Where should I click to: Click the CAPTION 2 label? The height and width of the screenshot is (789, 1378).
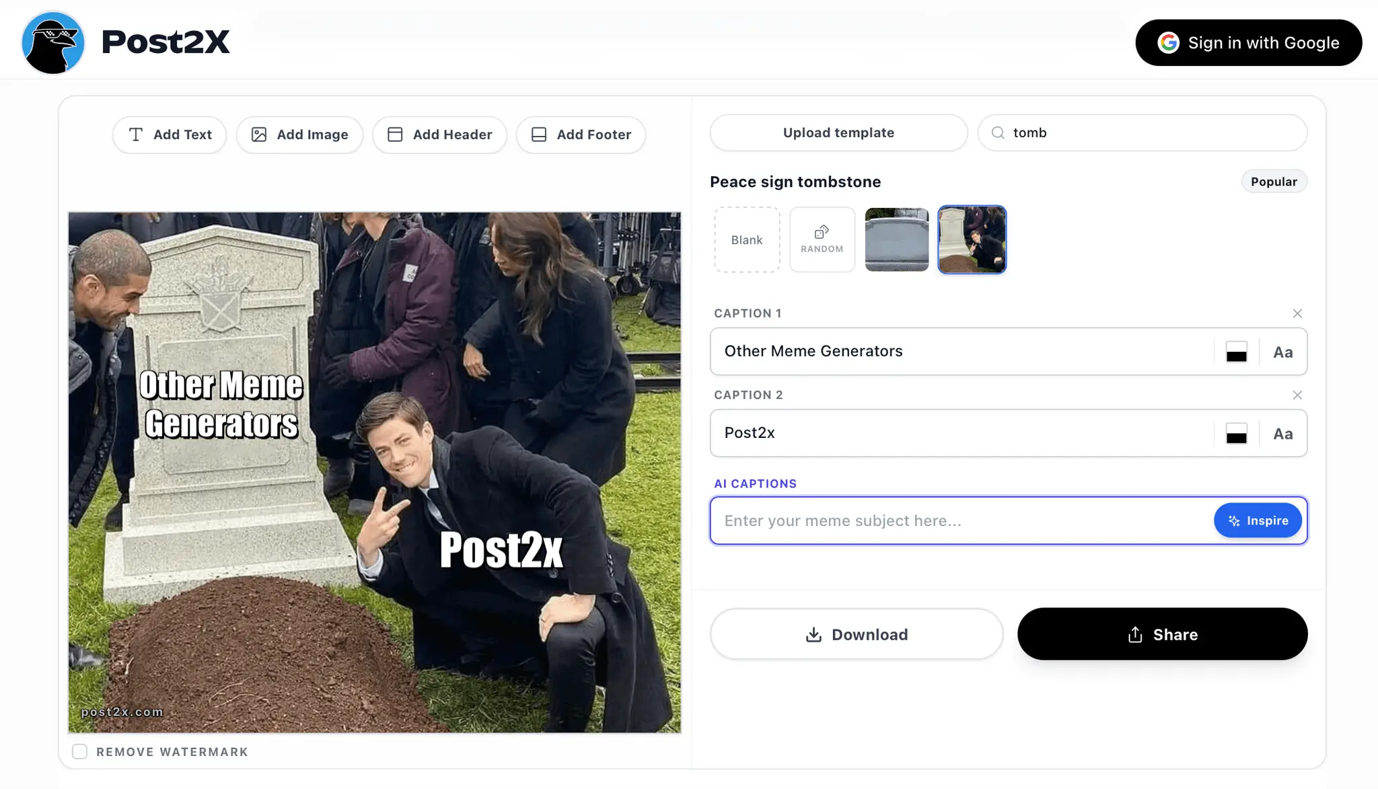coord(748,395)
